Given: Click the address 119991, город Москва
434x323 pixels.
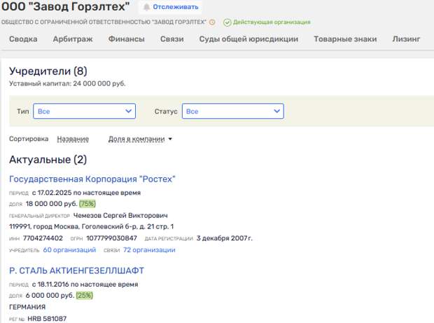Looking at the screenshot, I should [x=91, y=226].
